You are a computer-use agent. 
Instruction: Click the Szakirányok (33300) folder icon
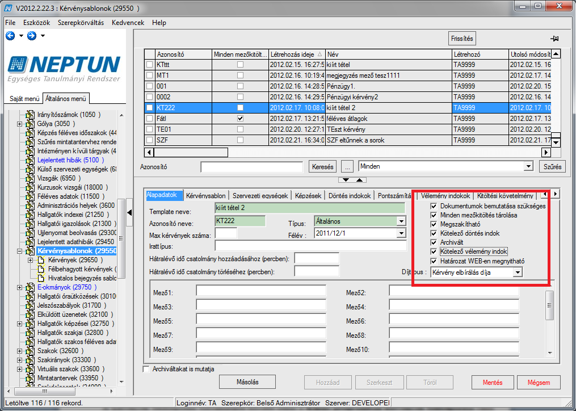[x=30, y=360]
